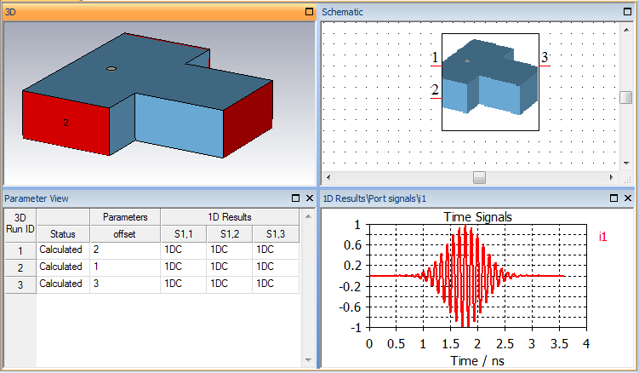
Task: Click S1,3 1DC cell in row 1
Action: pyautogui.click(x=276, y=250)
